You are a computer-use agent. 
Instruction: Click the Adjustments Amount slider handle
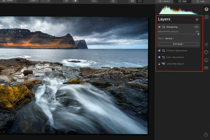click(x=198, y=34)
